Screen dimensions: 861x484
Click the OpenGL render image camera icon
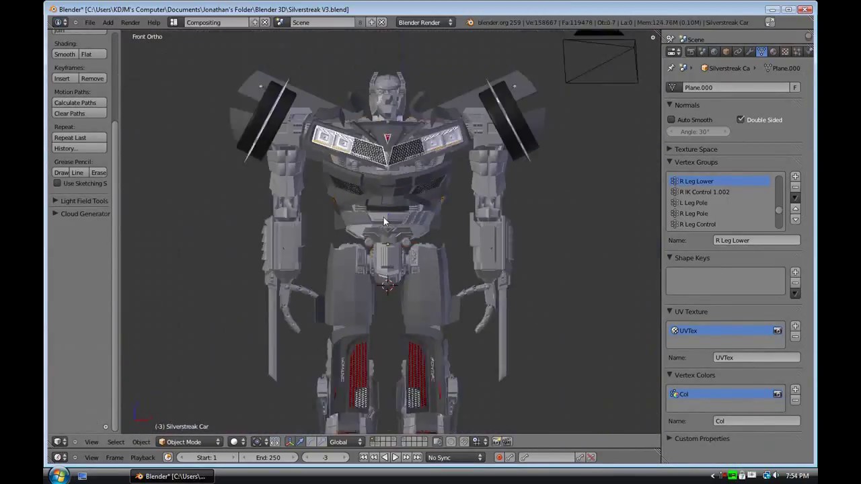pyautogui.click(x=496, y=442)
